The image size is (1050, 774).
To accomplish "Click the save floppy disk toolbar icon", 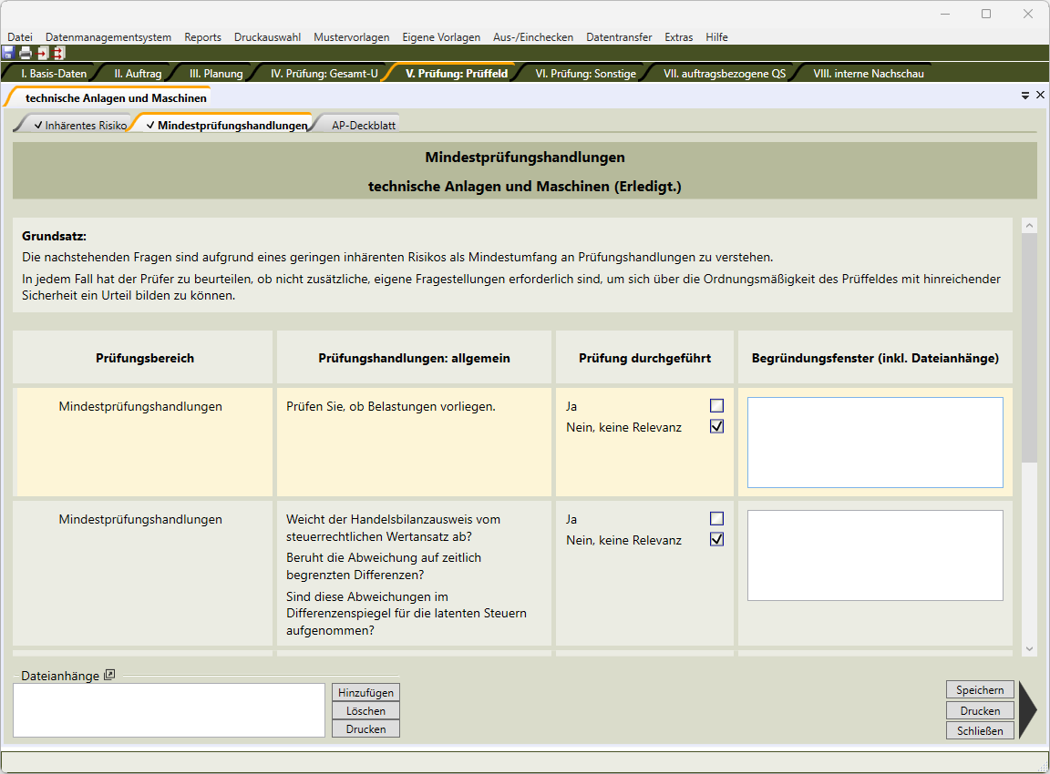I will point(8,53).
